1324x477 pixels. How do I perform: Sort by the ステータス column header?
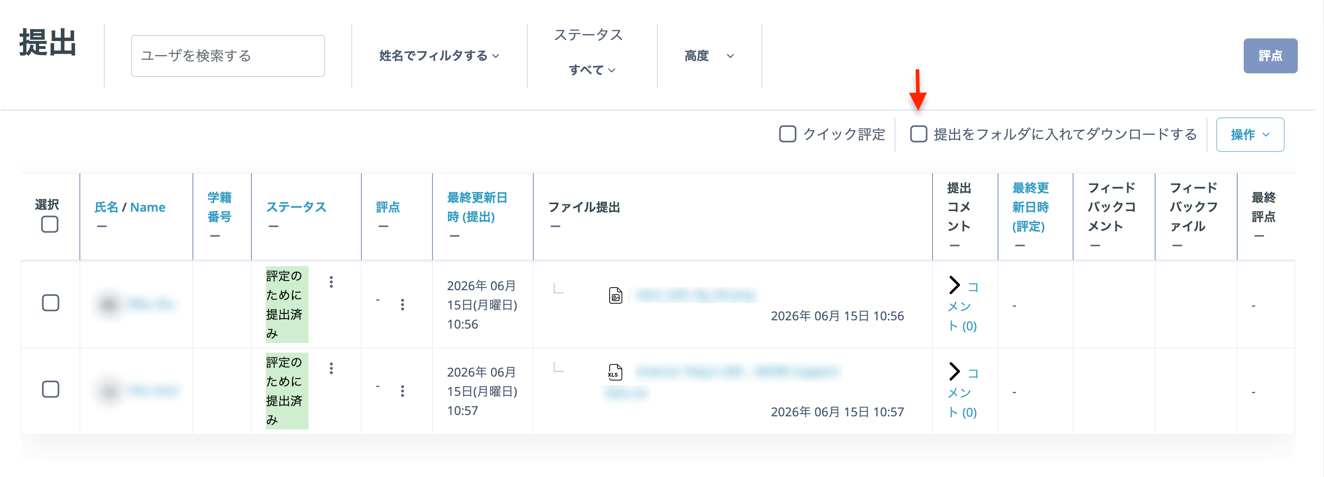click(296, 206)
